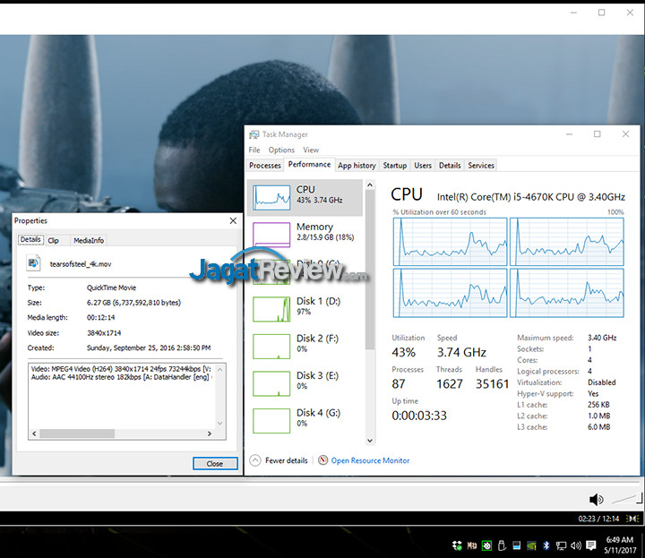Click sidebar scrollbar up arrow
The height and width of the screenshot is (558, 645).
click(x=370, y=185)
